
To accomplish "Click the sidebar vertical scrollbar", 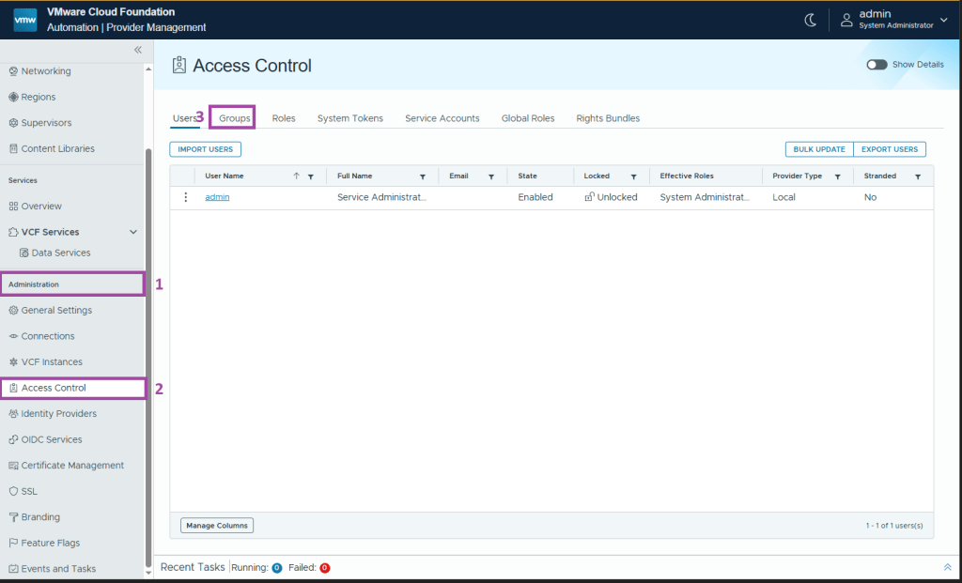I will [147, 357].
